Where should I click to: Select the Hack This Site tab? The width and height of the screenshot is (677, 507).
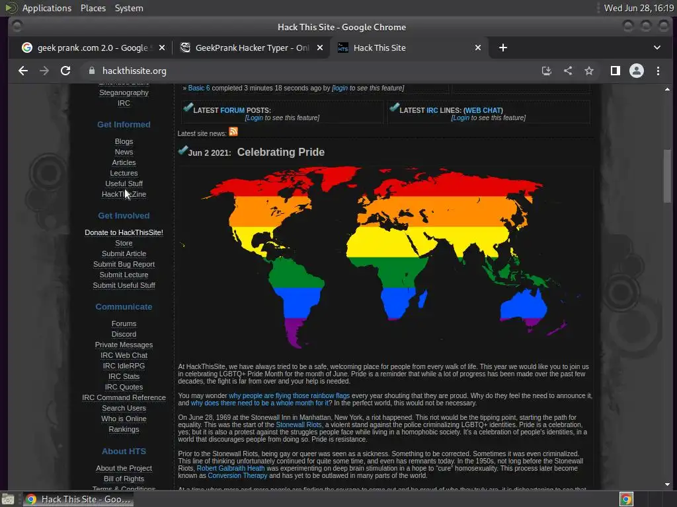pyautogui.click(x=409, y=48)
